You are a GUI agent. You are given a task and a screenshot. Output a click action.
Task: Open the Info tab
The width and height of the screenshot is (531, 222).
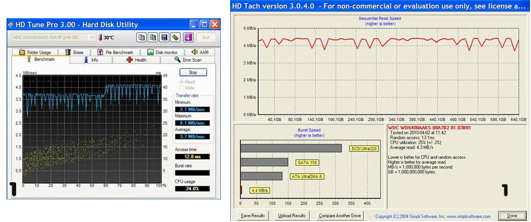(x=91, y=60)
